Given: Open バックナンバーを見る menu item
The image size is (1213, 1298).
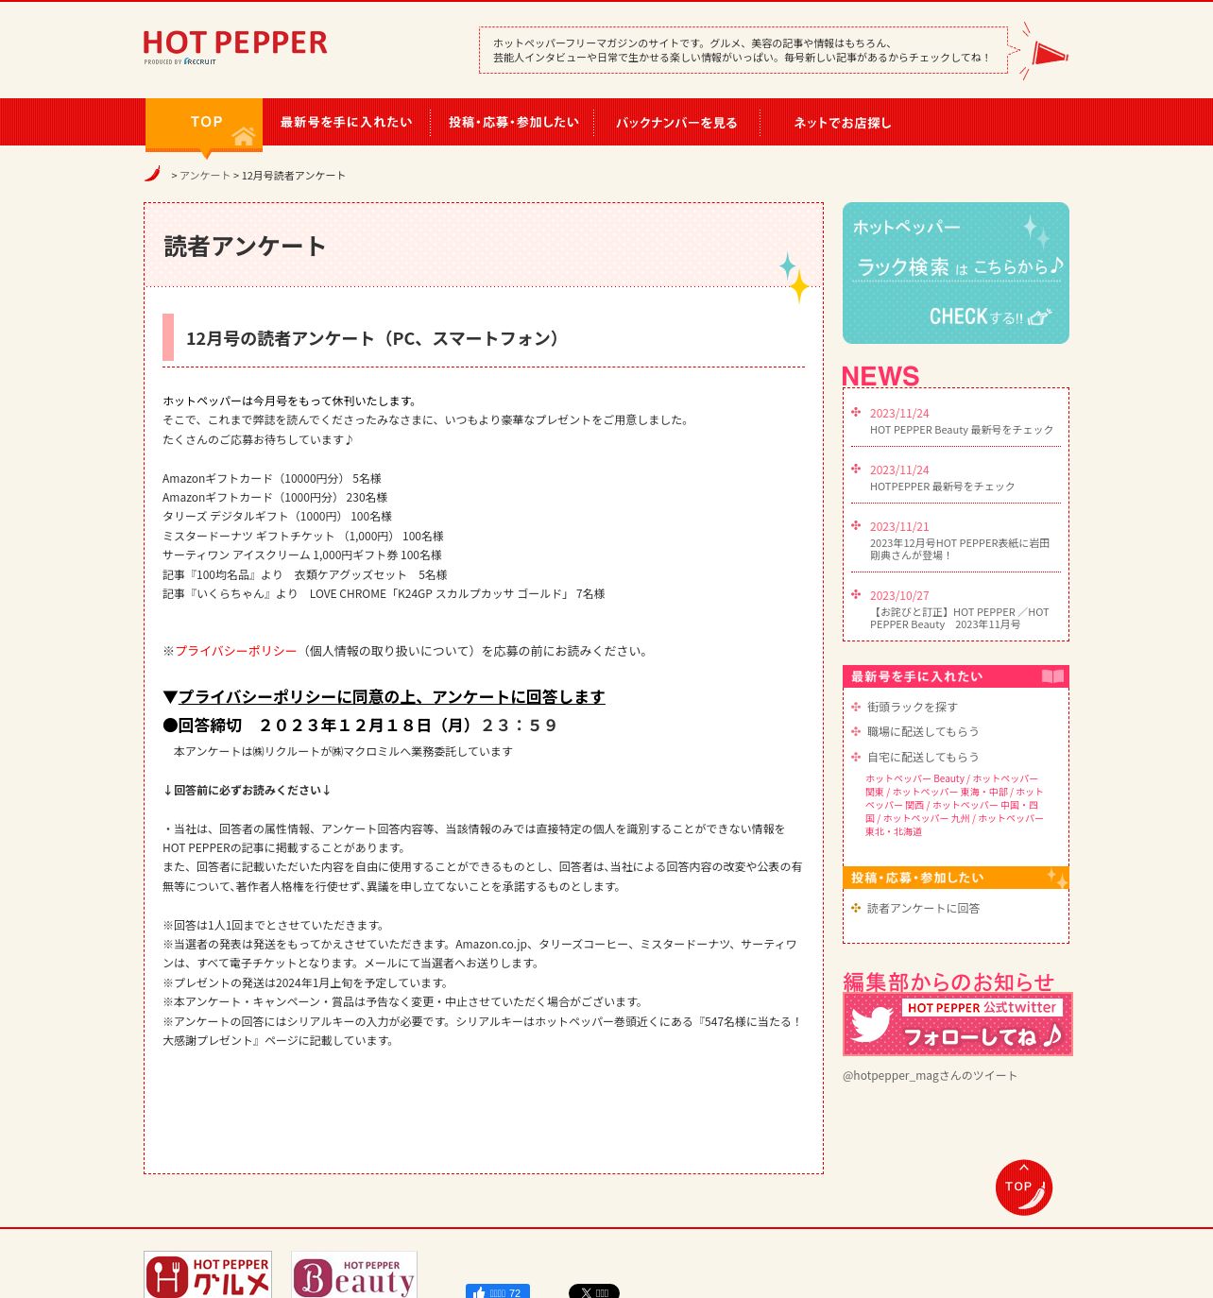Looking at the screenshot, I should (x=676, y=123).
